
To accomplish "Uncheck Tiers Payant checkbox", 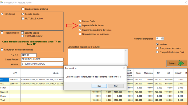I will pyautogui.click(x=2, y=14).
